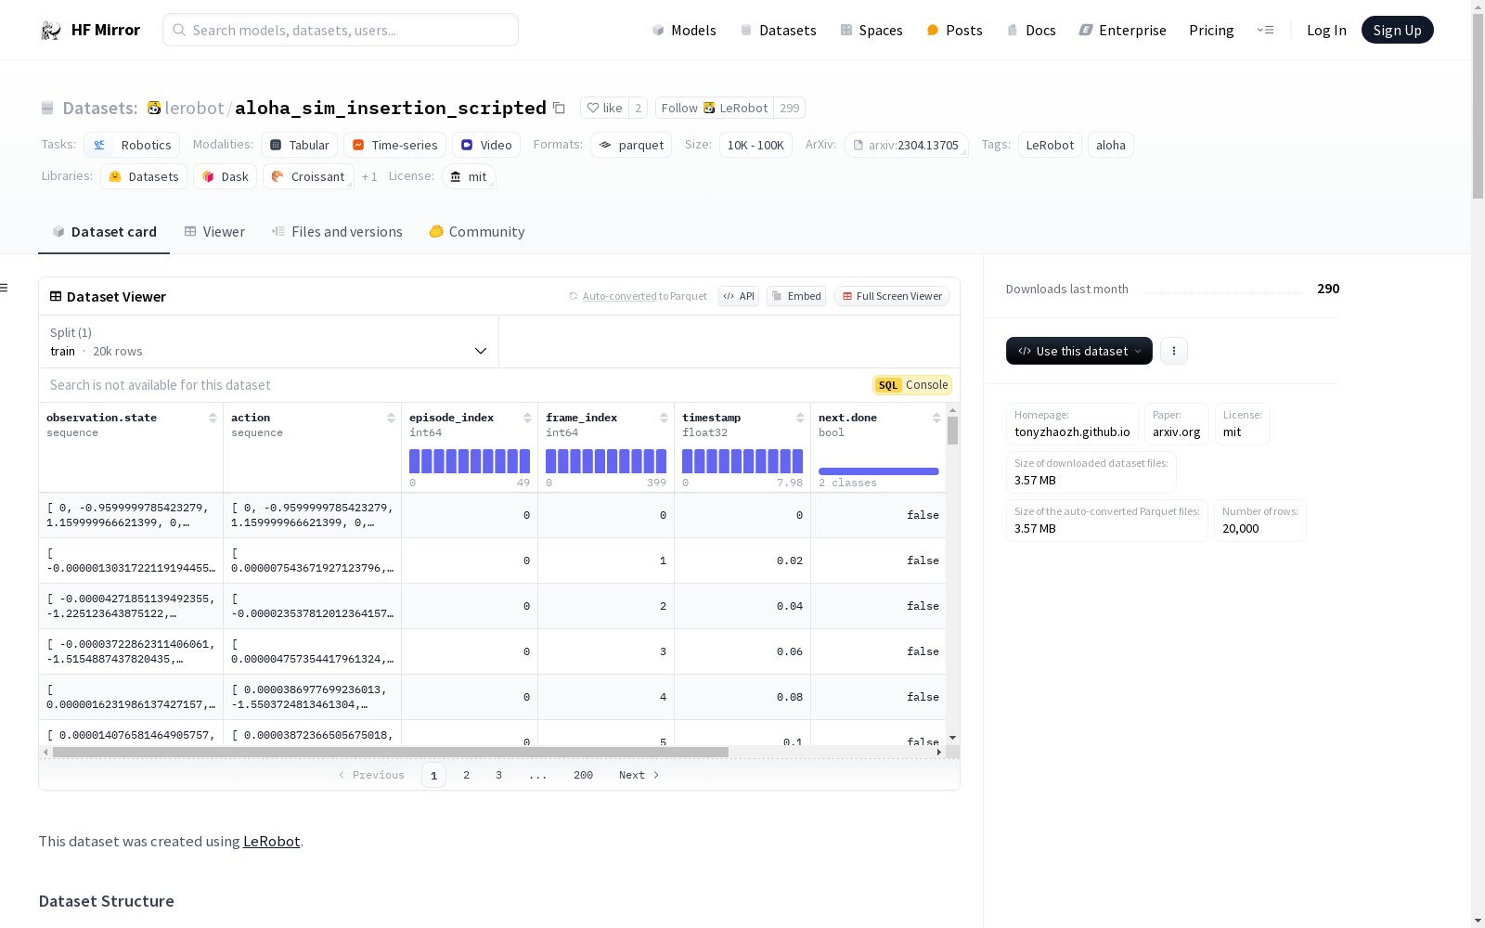Open the Datasets library tag
The width and height of the screenshot is (1485, 928).
(x=144, y=176)
